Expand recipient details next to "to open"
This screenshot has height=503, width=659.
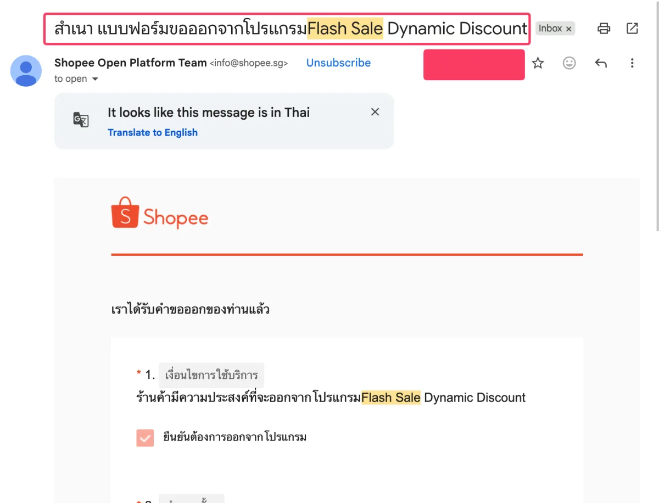click(95, 79)
